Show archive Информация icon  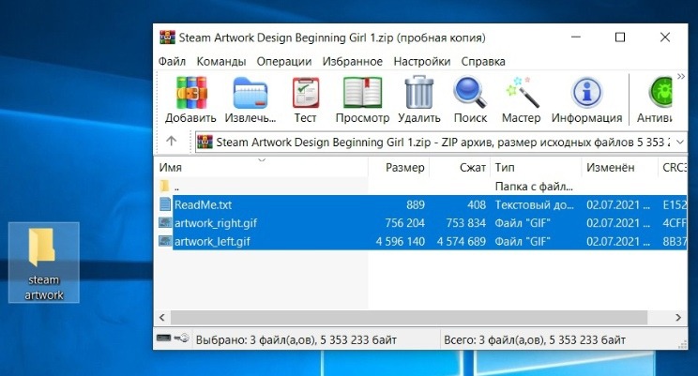pos(586,93)
